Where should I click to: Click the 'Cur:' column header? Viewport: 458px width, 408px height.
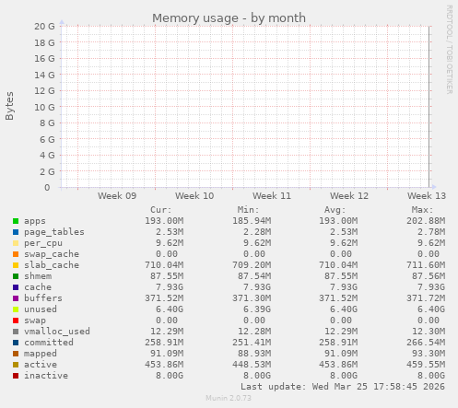click(161, 210)
